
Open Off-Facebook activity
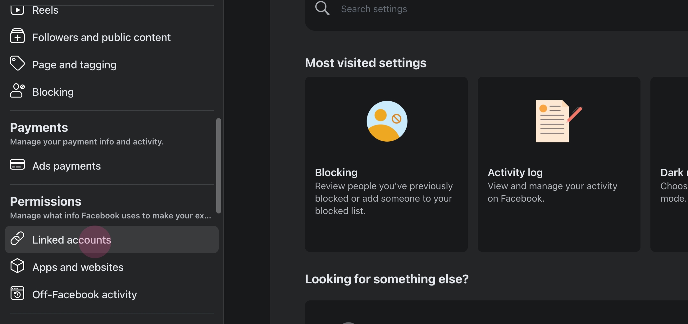point(84,295)
